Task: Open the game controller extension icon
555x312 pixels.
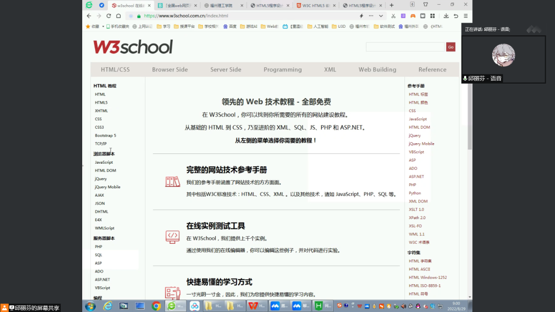Action: click(x=413, y=16)
